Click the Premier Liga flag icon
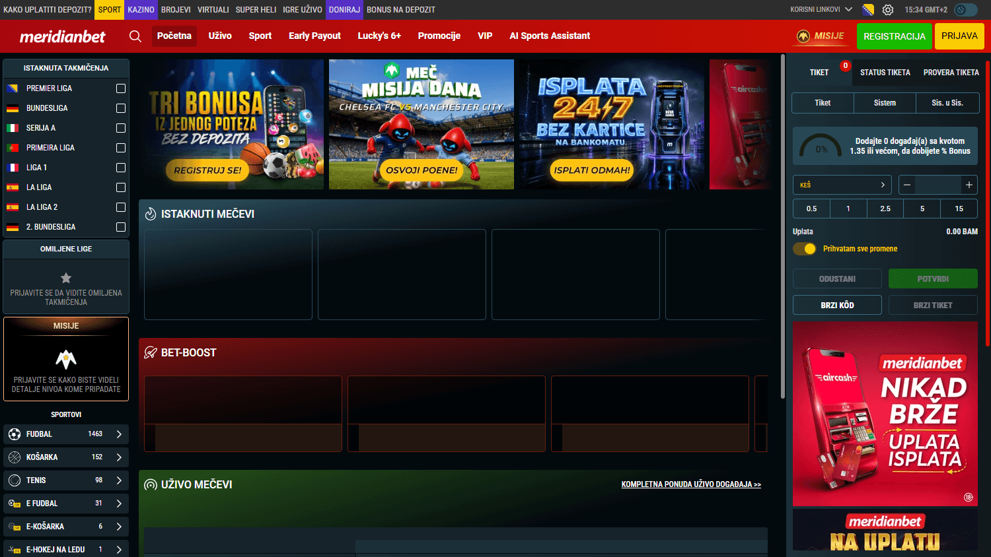The image size is (991, 557). pos(13,88)
